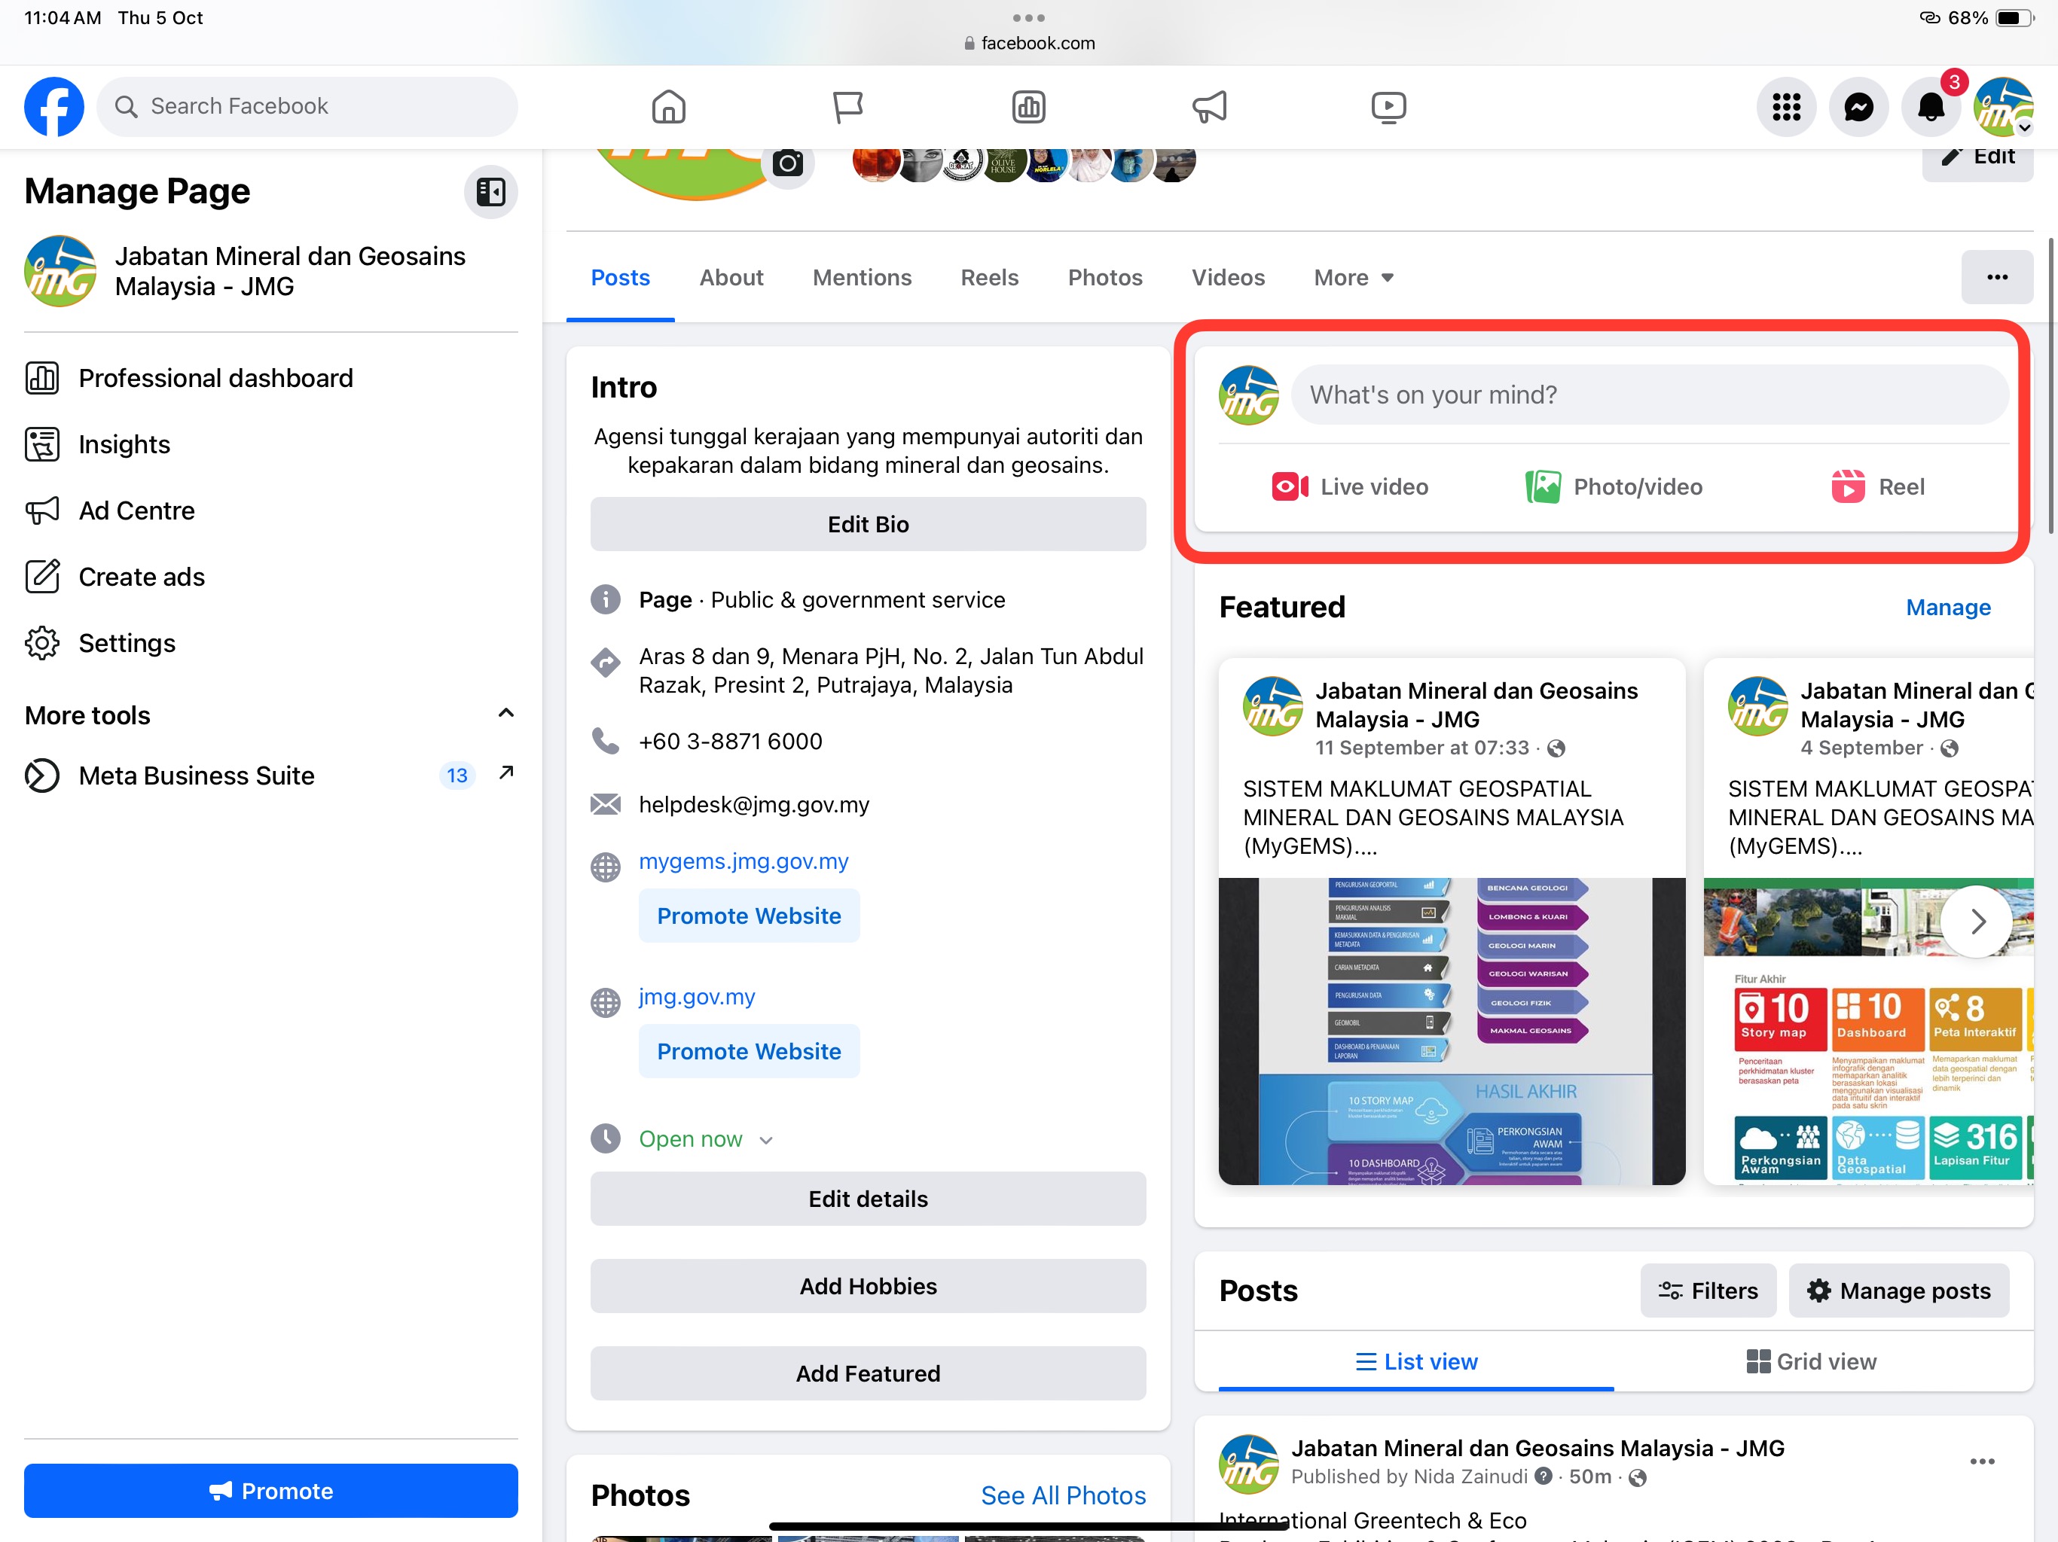
Task: Click the Facebook logo
Action: (x=54, y=106)
